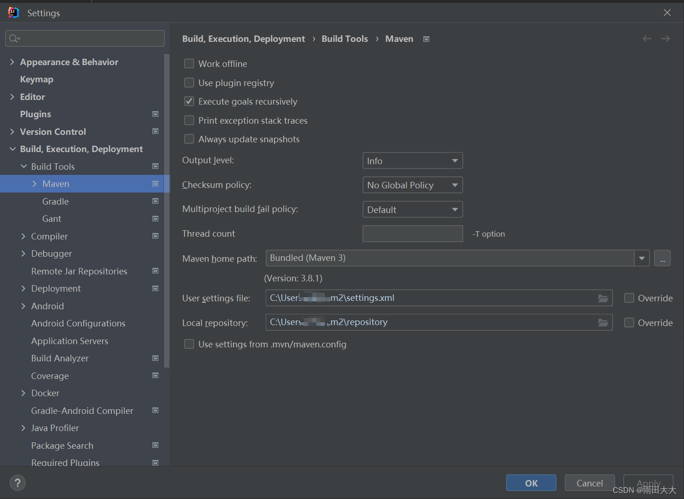Screen dimensions: 684x499
Task: Expand the Maven node chevron
Action: pyautogui.click(x=34, y=184)
